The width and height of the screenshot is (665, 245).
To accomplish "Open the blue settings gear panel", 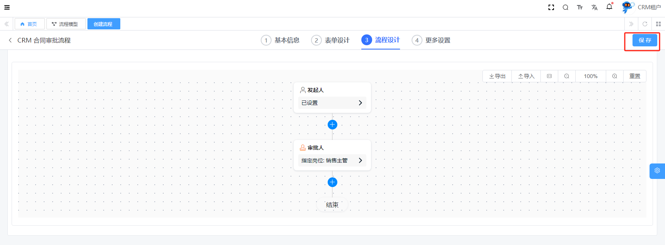I will point(657,170).
